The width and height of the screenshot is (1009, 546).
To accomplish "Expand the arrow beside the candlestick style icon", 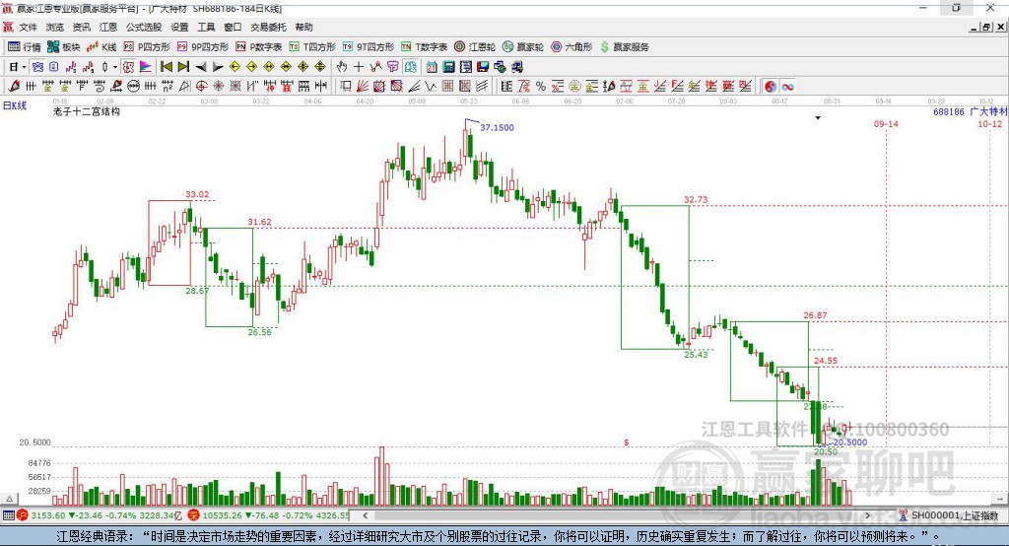I will [115, 67].
